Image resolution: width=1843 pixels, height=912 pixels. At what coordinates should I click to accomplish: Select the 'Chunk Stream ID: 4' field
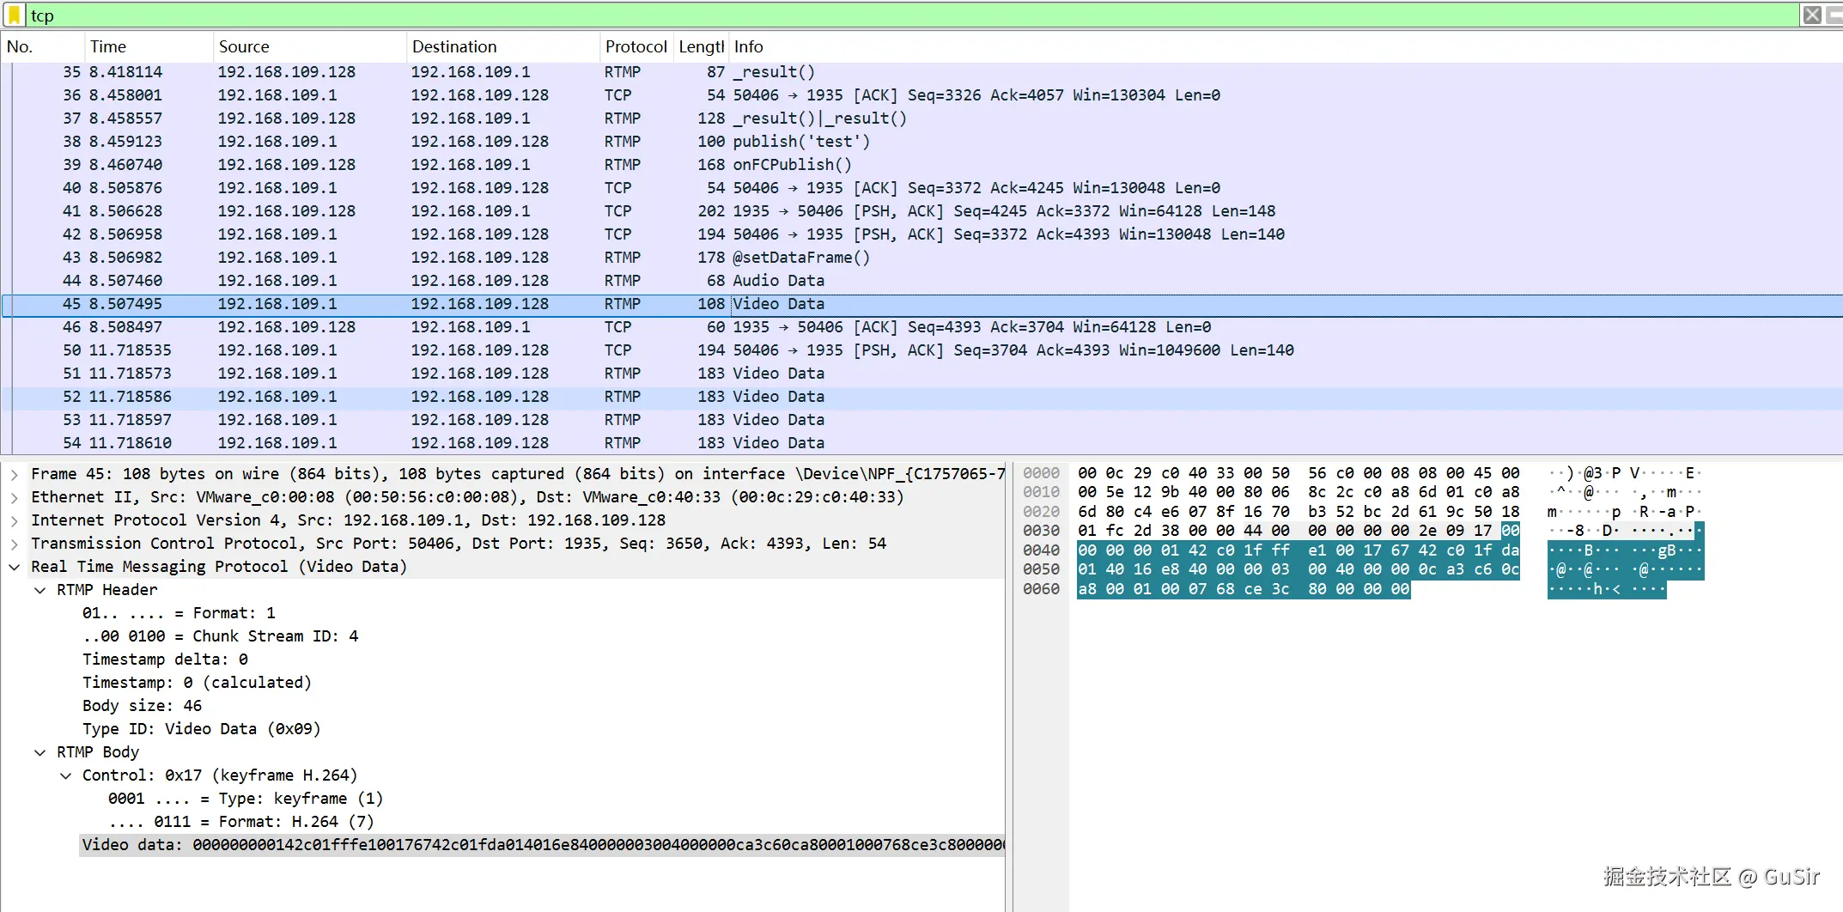(220, 636)
